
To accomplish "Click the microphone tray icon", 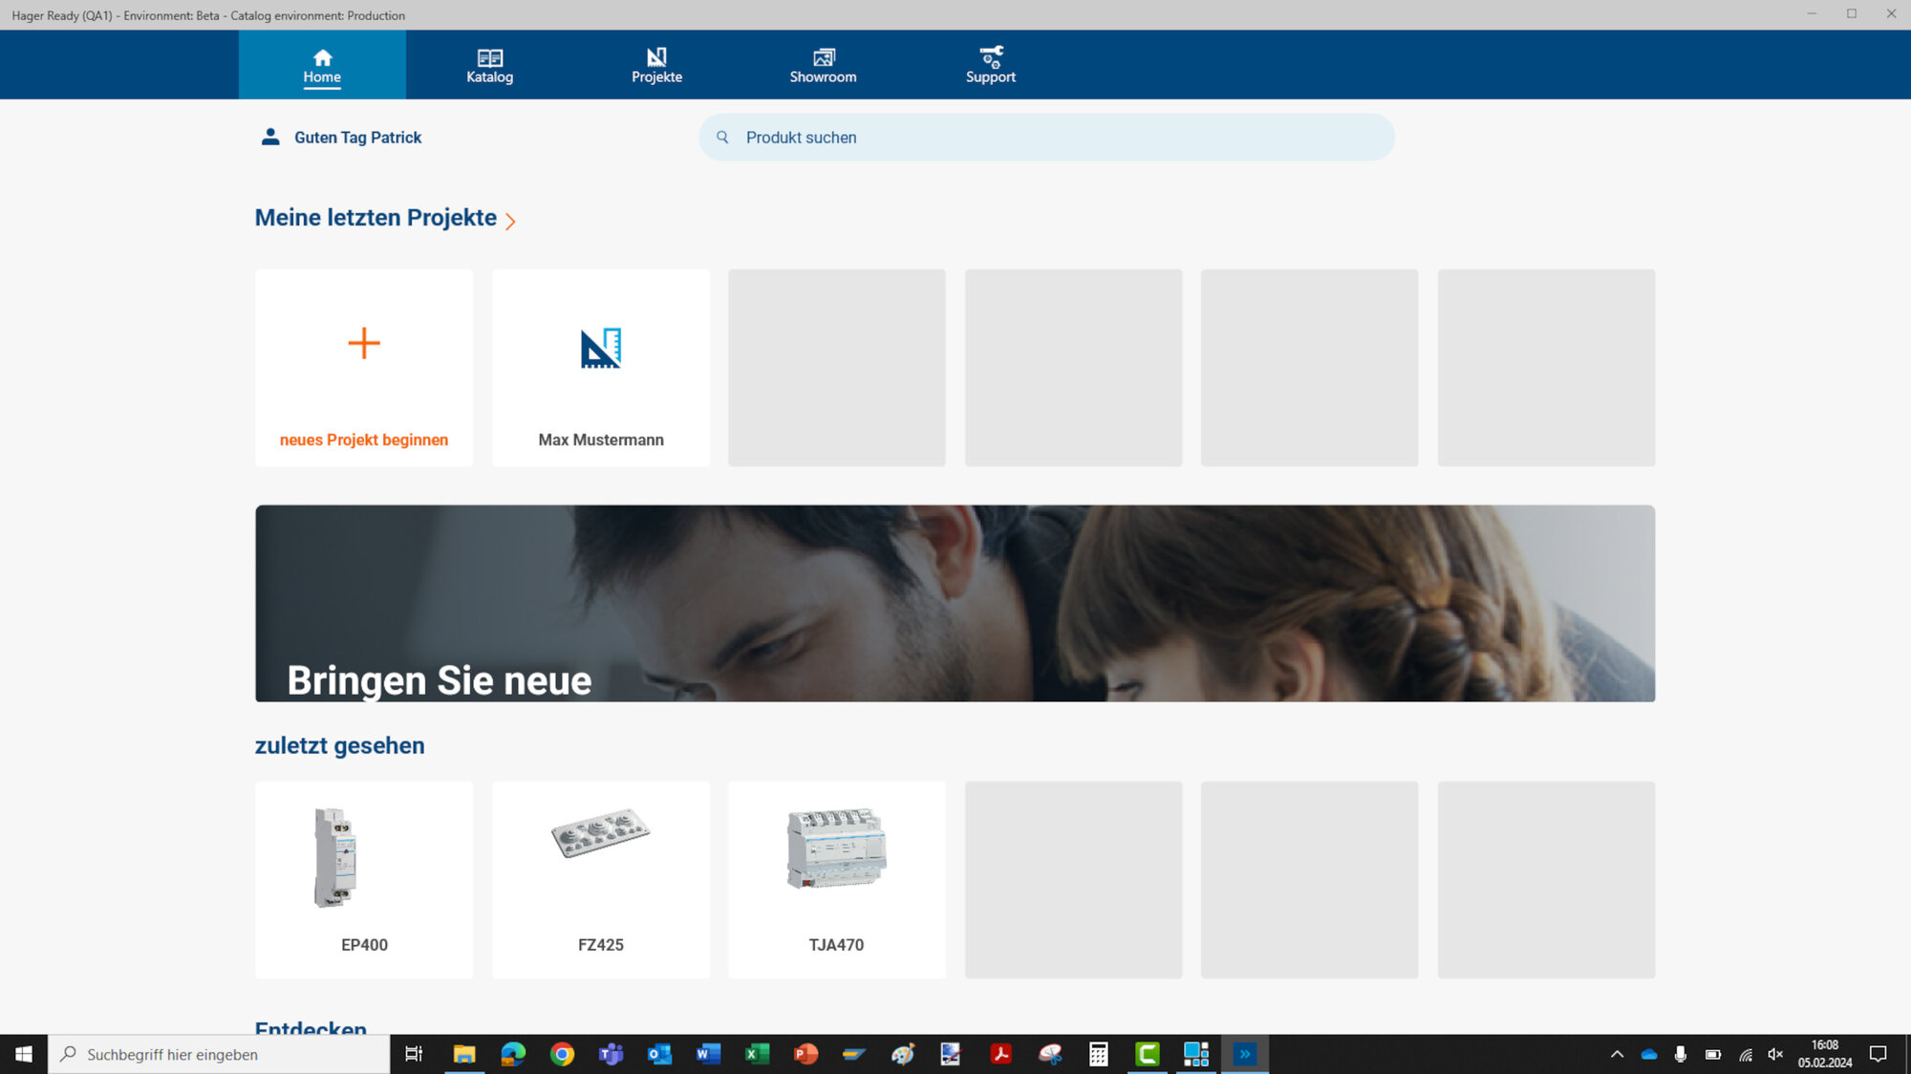I will coord(1681,1054).
